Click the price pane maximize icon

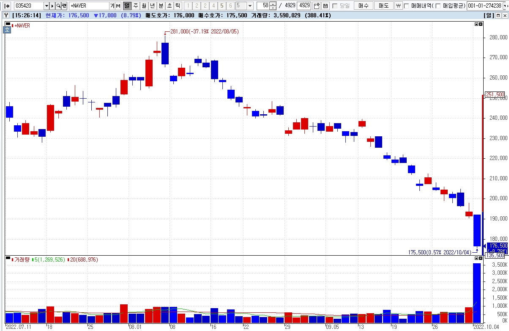point(476,25)
